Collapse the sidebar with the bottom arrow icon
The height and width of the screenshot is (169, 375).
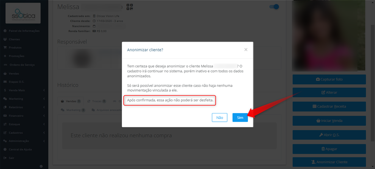[41, 166]
